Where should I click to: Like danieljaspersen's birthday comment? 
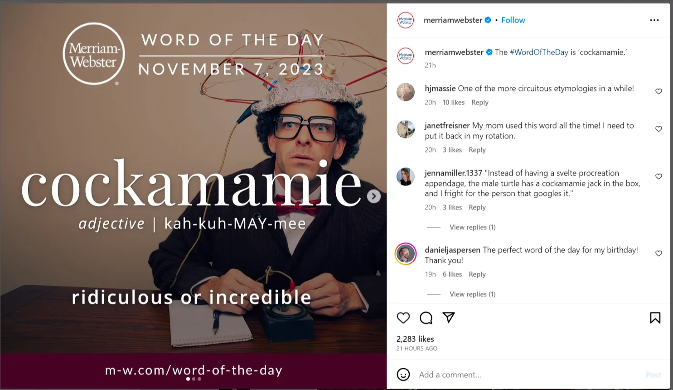tap(658, 253)
